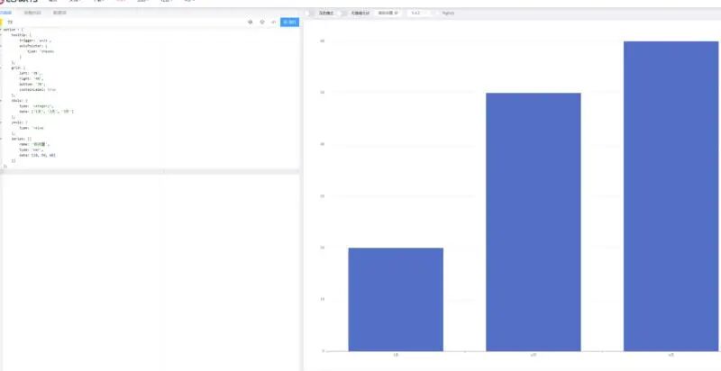Click the 'containLabel: true' code line
This screenshot has height=371, width=721.
click(38, 89)
